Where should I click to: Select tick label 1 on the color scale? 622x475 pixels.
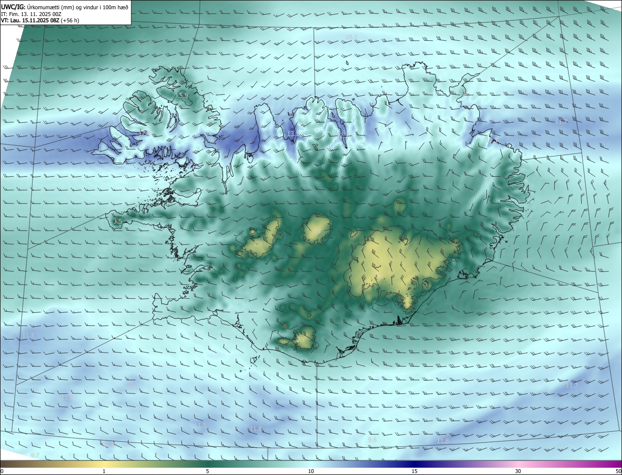(x=104, y=472)
